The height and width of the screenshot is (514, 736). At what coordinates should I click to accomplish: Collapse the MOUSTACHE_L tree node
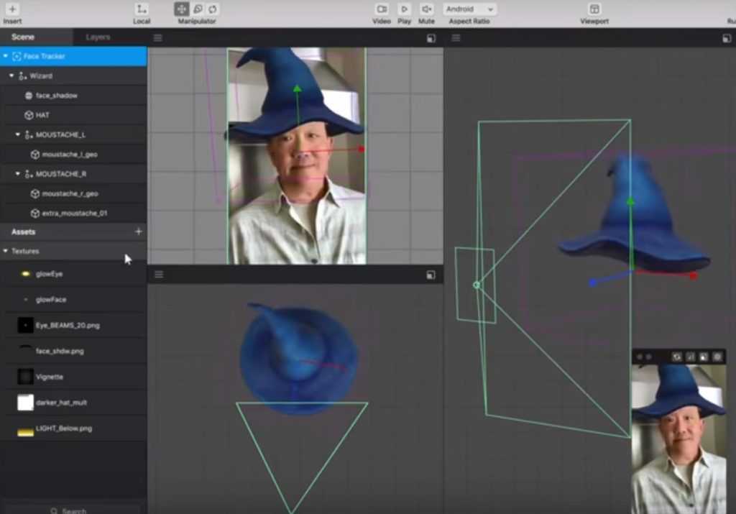[18, 134]
